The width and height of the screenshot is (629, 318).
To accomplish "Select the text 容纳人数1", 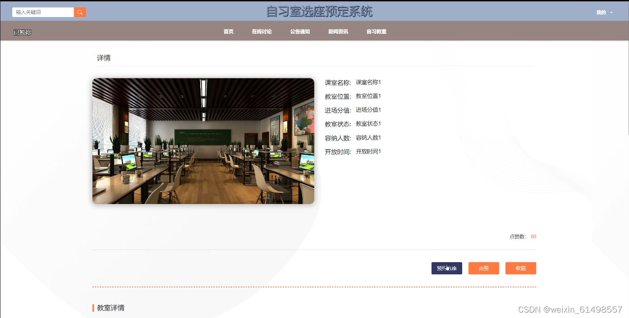I will [x=368, y=138].
